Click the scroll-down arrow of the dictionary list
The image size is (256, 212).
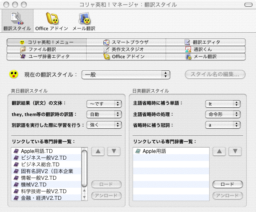(84, 197)
